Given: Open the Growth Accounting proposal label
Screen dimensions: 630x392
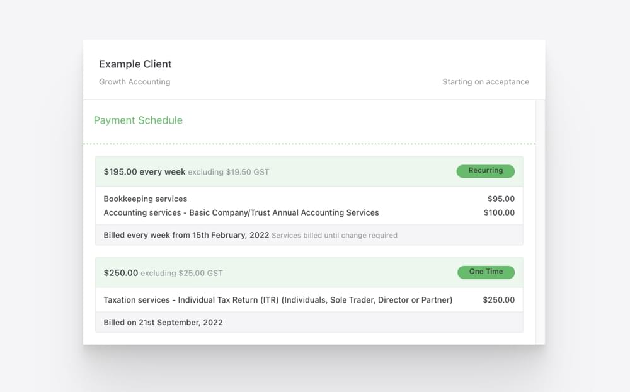Looking at the screenshot, I should [x=134, y=81].
